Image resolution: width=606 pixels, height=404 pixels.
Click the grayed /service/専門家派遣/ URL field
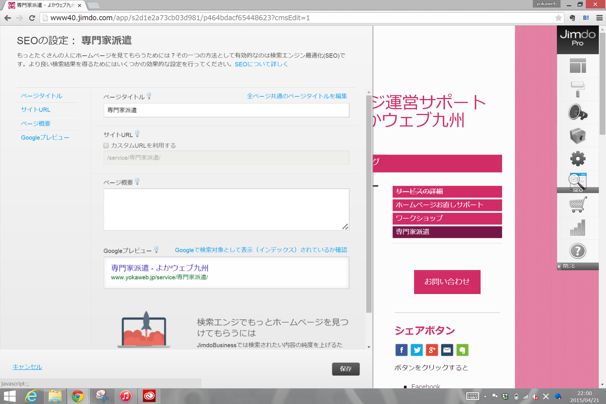[x=226, y=158]
